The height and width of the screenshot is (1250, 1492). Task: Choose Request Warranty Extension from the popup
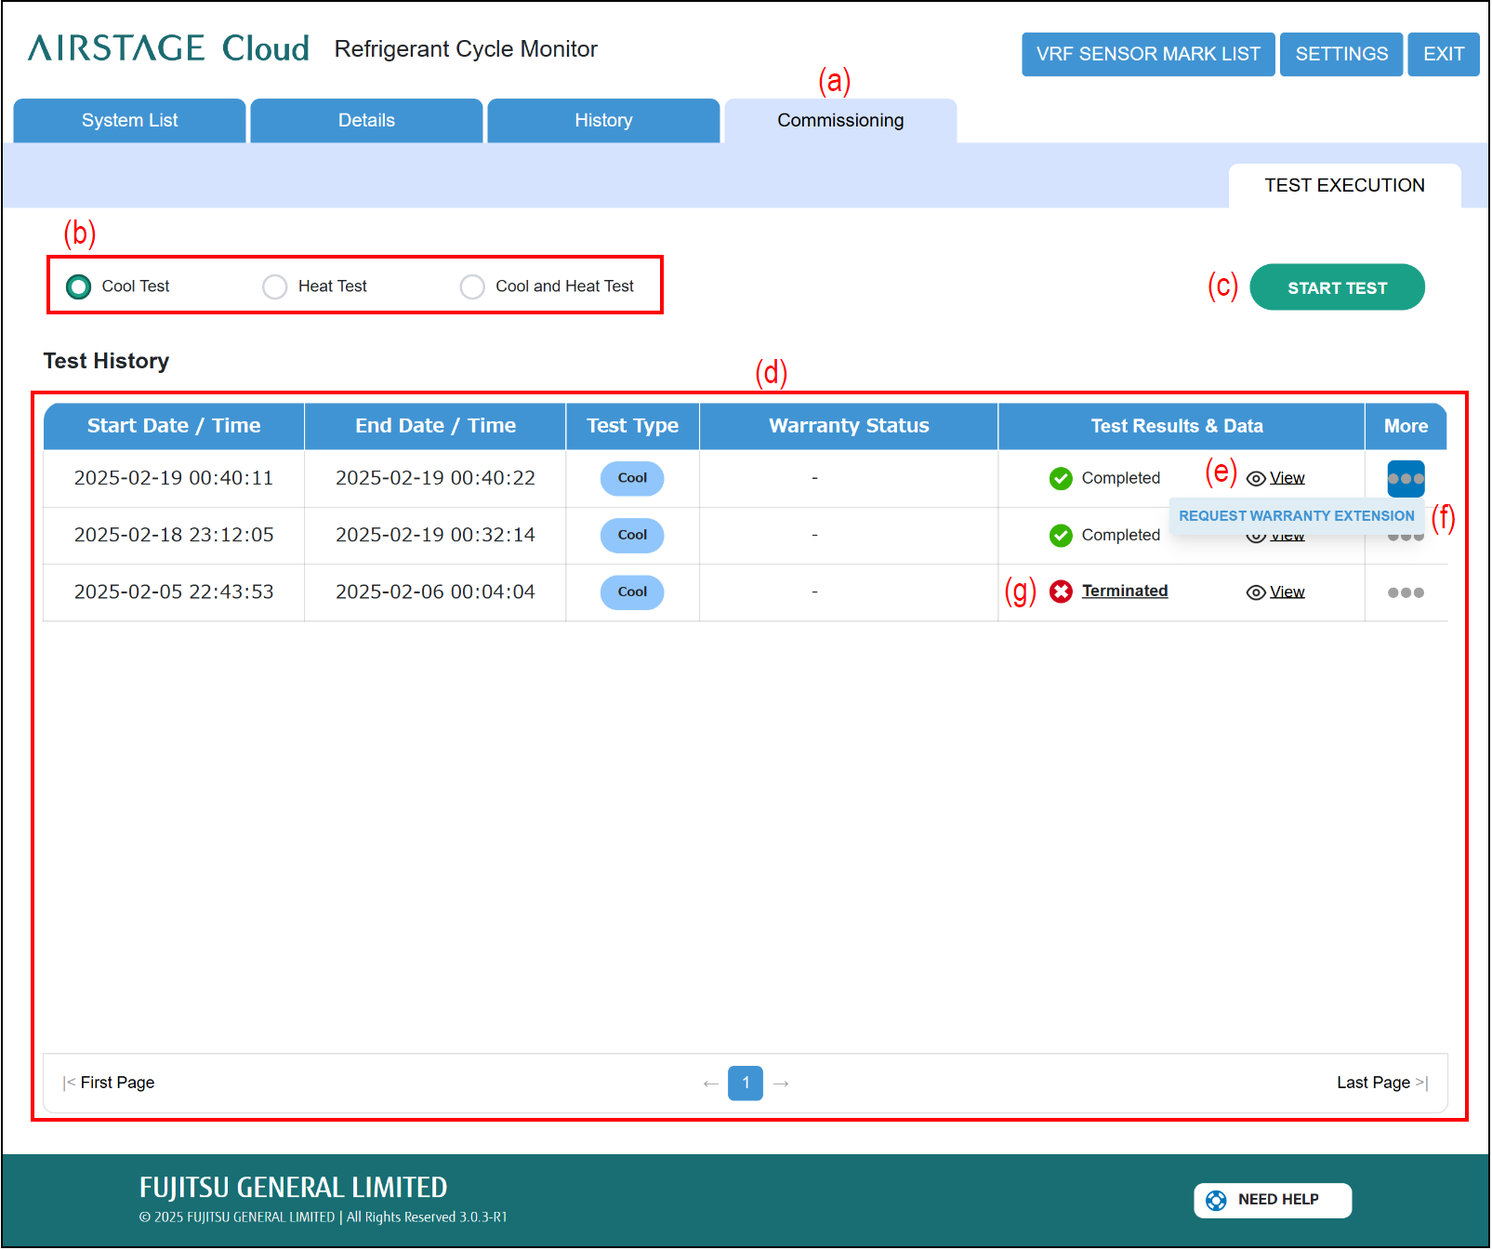click(1296, 516)
